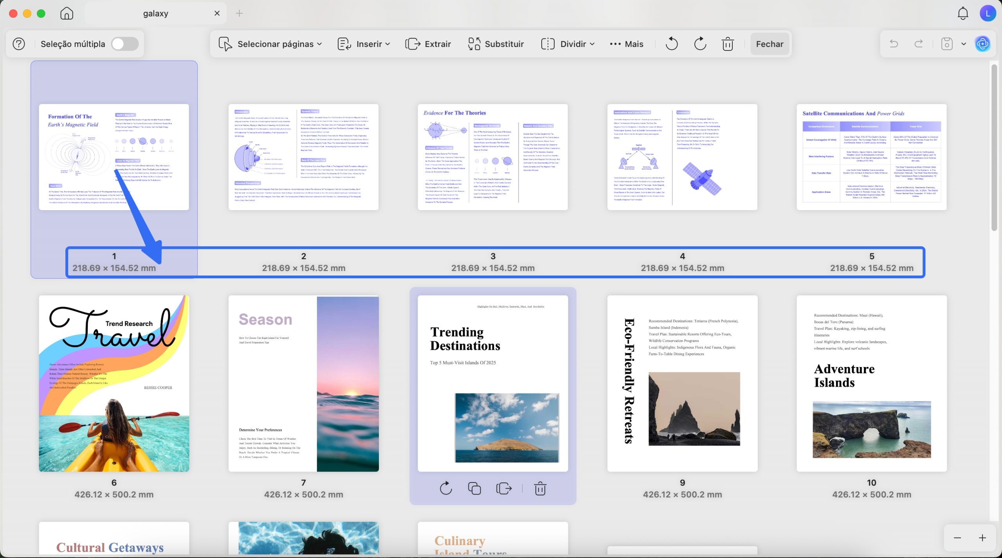Go to home screen icon
The height and width of the screenshot is (558, 1002).
(67, 13)
